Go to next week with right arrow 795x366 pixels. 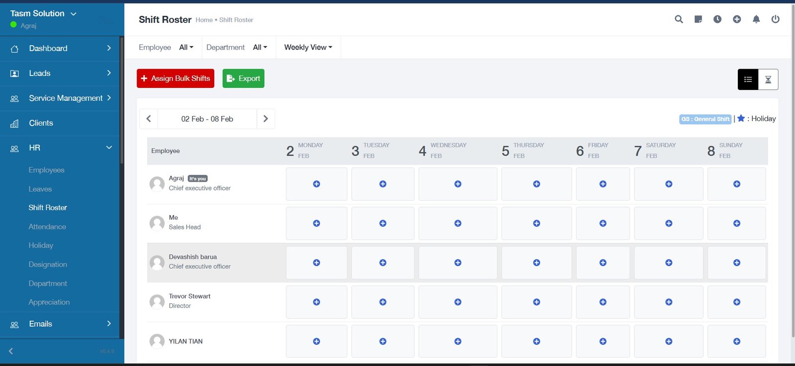click(265, 119)
